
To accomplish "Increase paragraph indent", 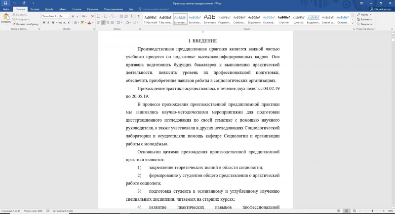I will [x=126, y=16].
